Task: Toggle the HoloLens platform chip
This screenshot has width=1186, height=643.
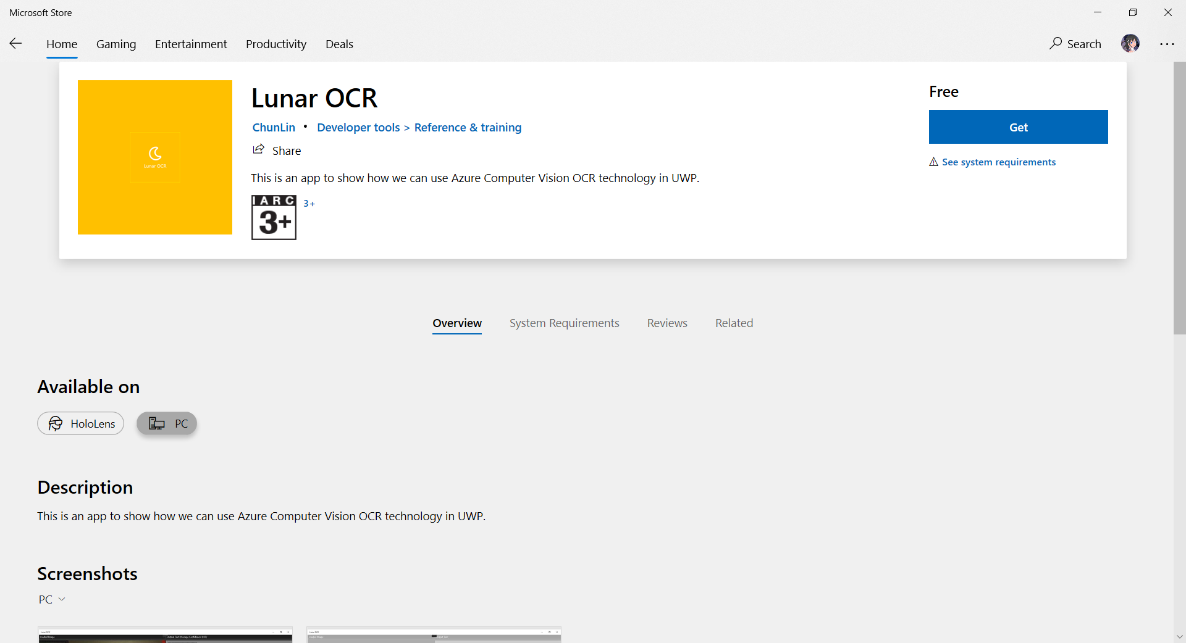Action: (x=81, y=423)
